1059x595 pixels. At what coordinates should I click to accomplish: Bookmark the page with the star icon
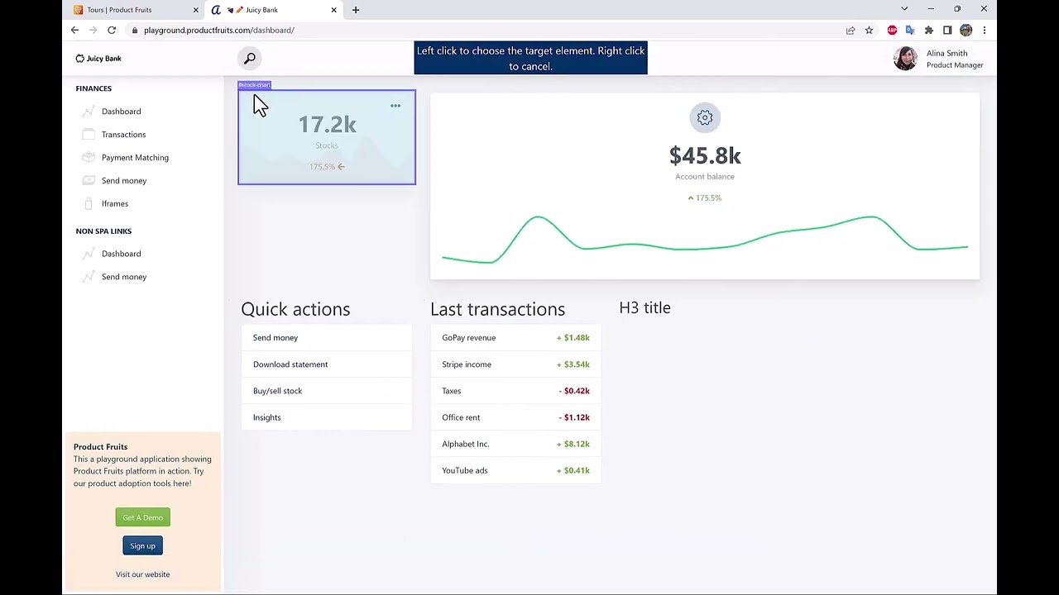coord(869,31)
